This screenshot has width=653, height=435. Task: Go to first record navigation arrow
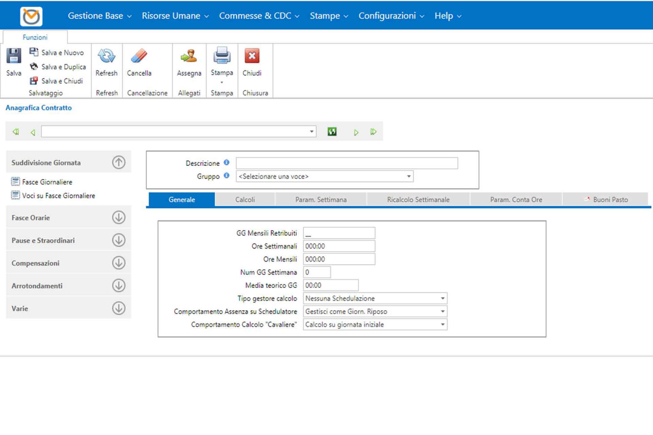click(x=16, y=132)
